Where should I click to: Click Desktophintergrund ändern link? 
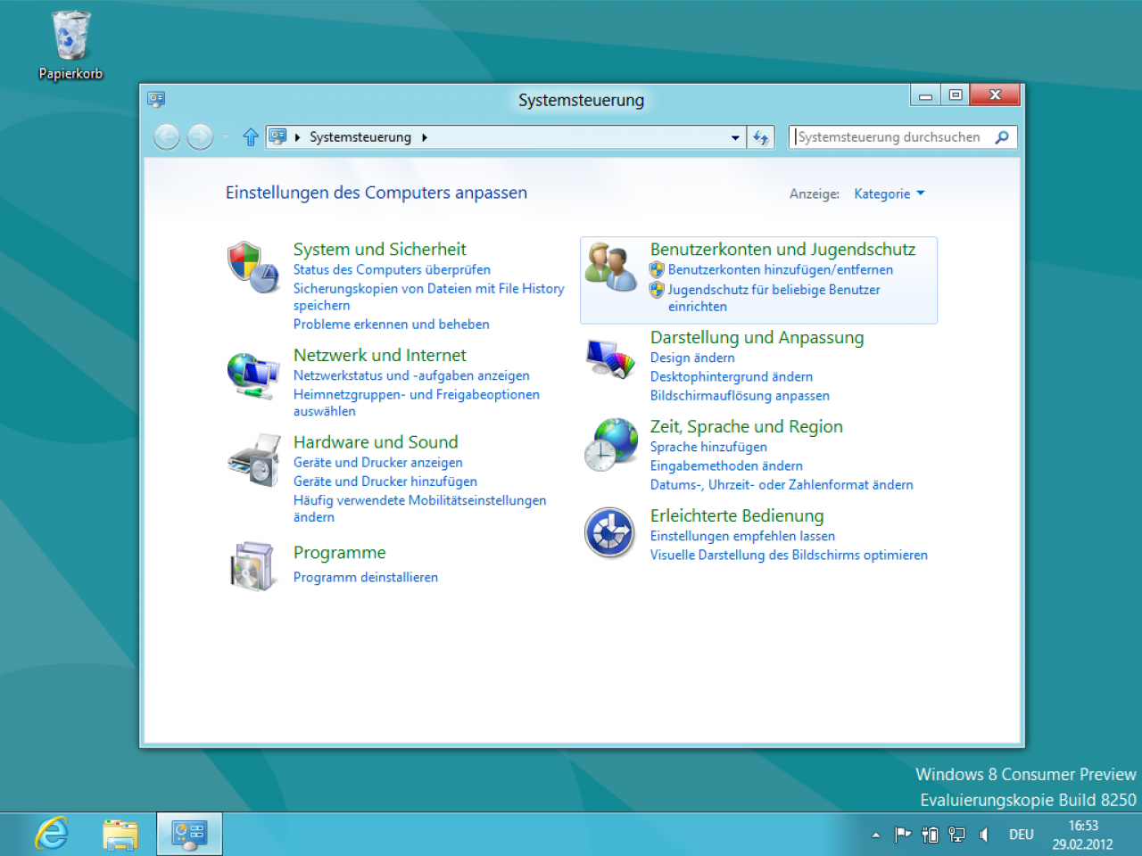coord(731,377)
